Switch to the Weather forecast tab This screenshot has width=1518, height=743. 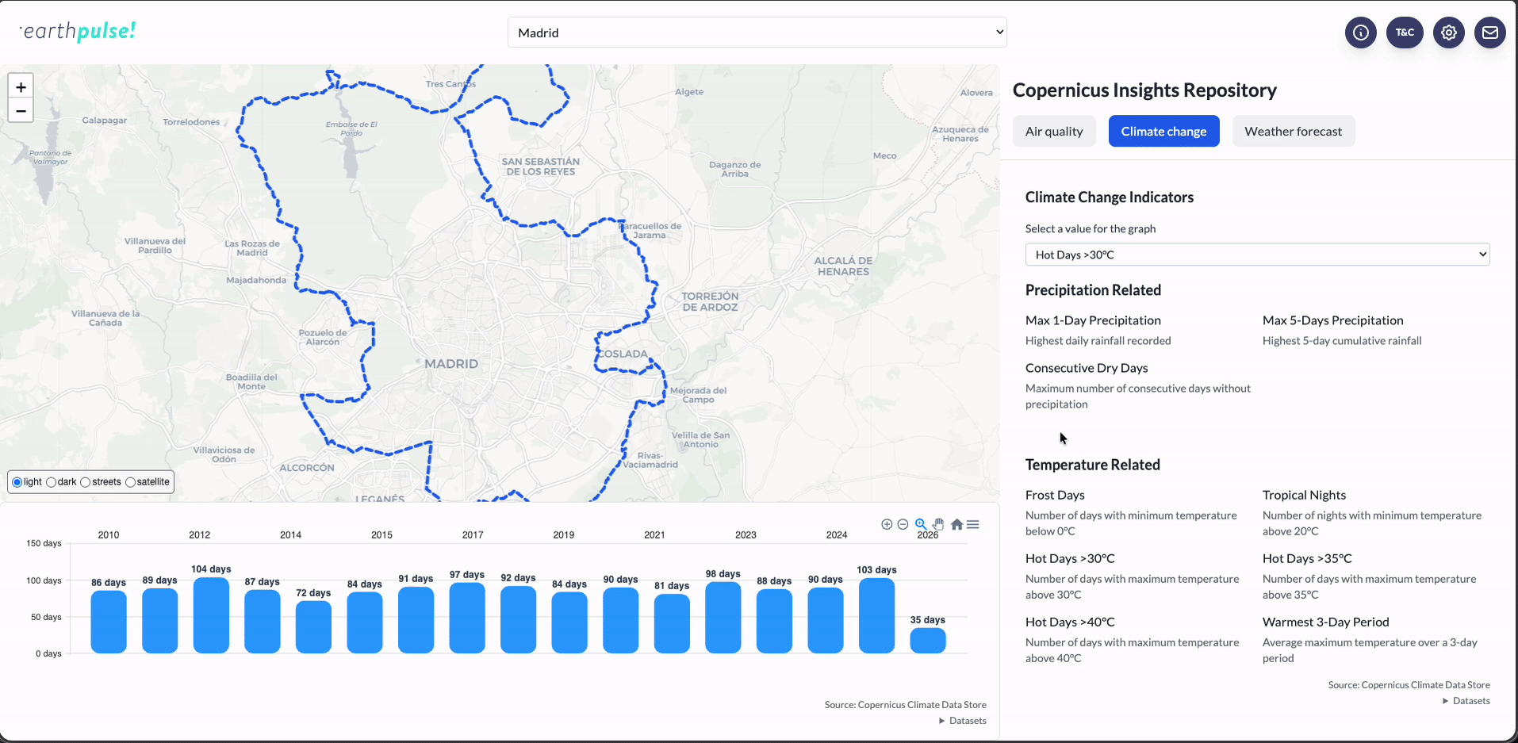(x=1294, y=131)
